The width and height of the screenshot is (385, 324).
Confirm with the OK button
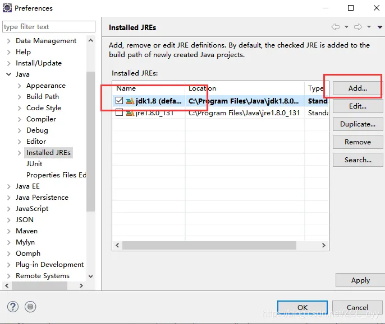tap(302, 307)
